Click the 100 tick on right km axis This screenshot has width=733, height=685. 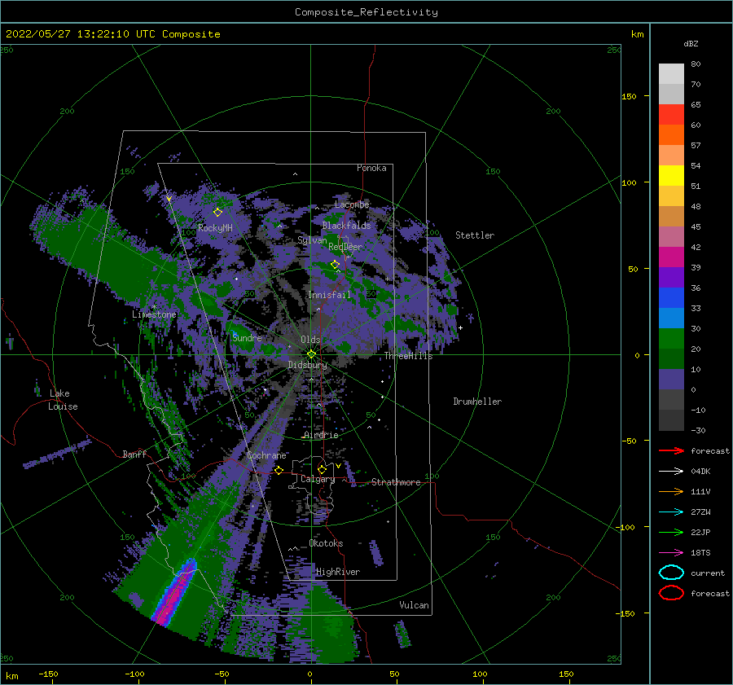pyautogui.click(x=629, y=182)
